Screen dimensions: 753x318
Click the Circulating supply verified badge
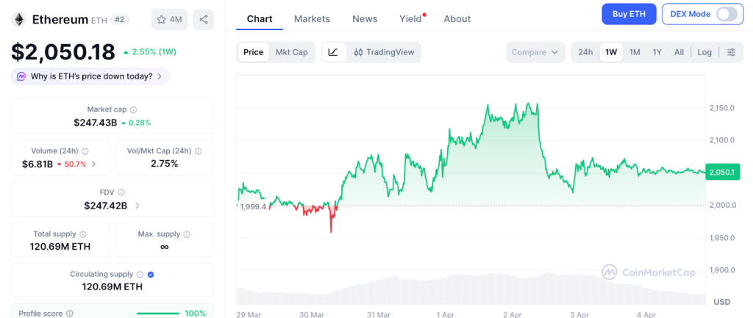point(151,274)
